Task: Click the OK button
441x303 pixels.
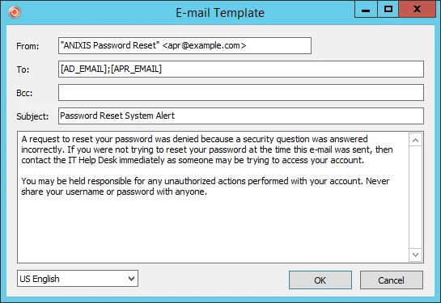Action: 320,280
